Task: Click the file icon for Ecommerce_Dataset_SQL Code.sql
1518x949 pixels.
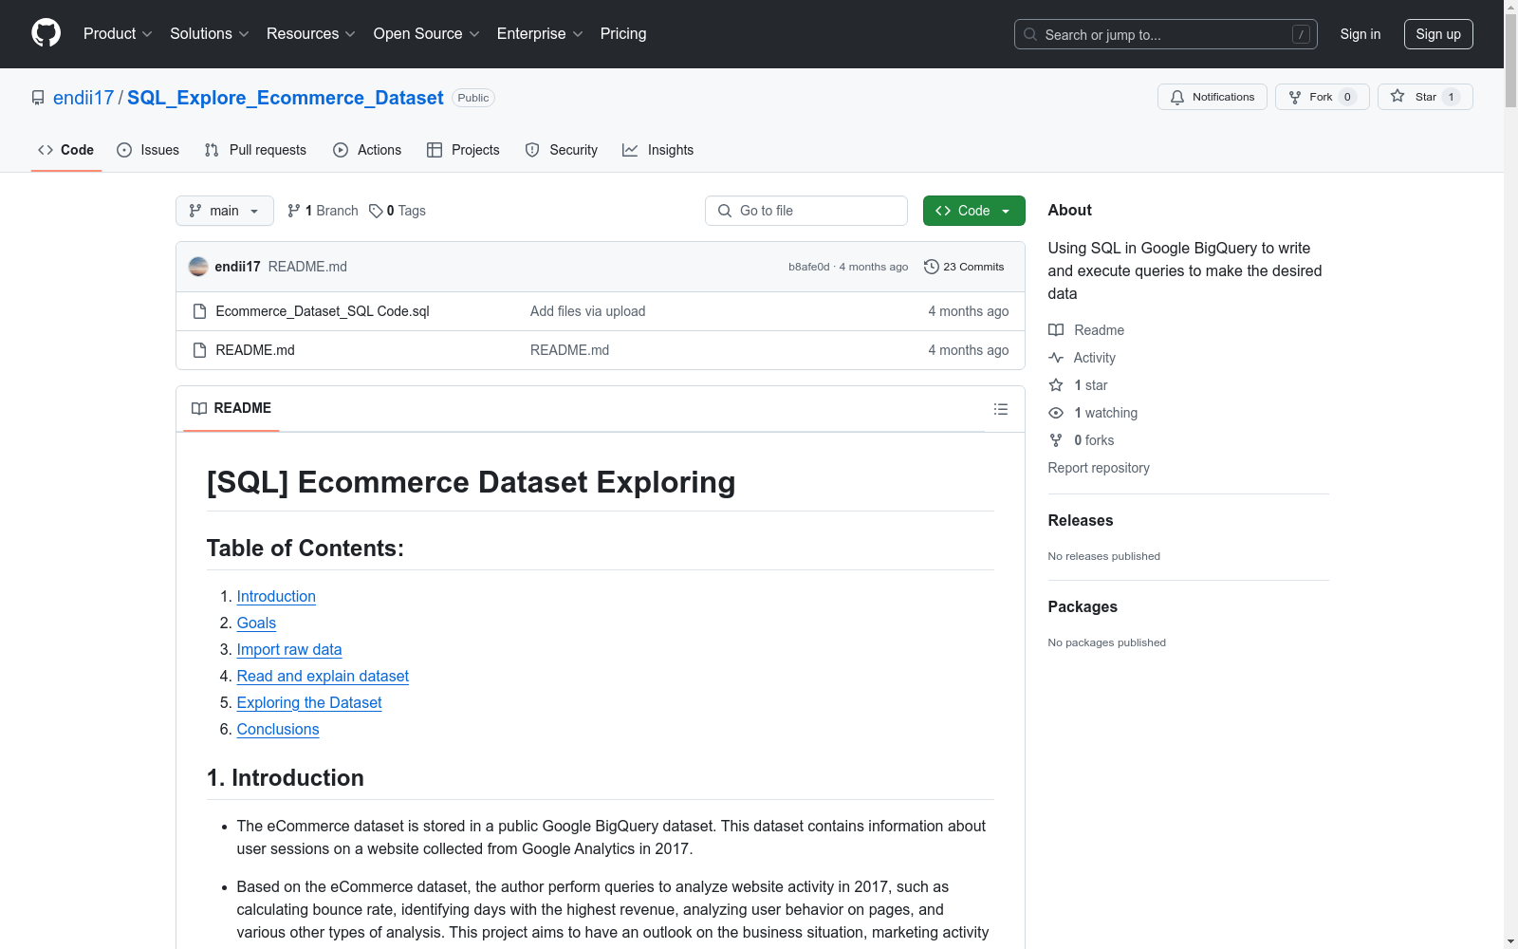Action: pyautogui.click(x=199, y=311)
